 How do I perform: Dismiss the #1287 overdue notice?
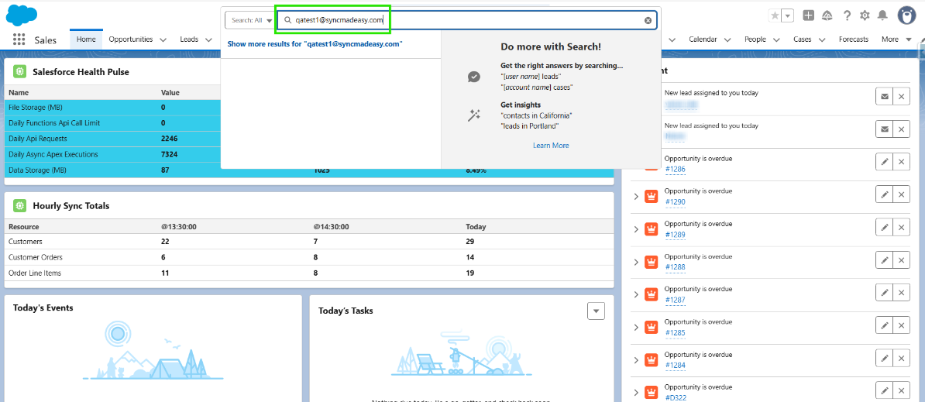point(901,292)
